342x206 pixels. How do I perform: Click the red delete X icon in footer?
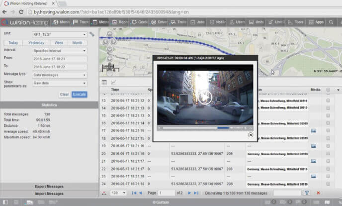coord(318,193)
